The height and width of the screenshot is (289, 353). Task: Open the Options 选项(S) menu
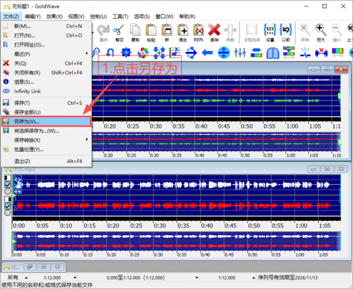click(142, 17)
